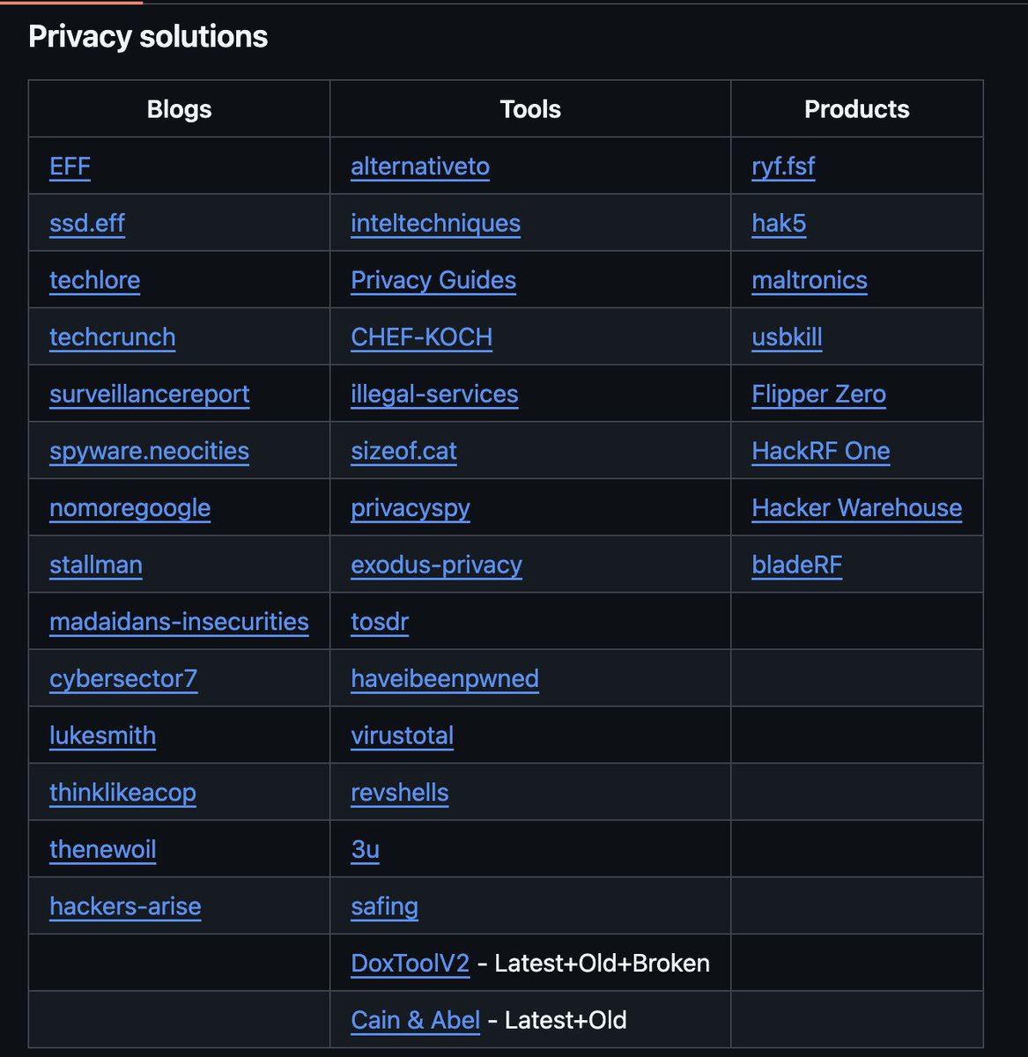Open the alternativeto tool link
This screenshot has height=1057, width=1028.
pos(419,166)
